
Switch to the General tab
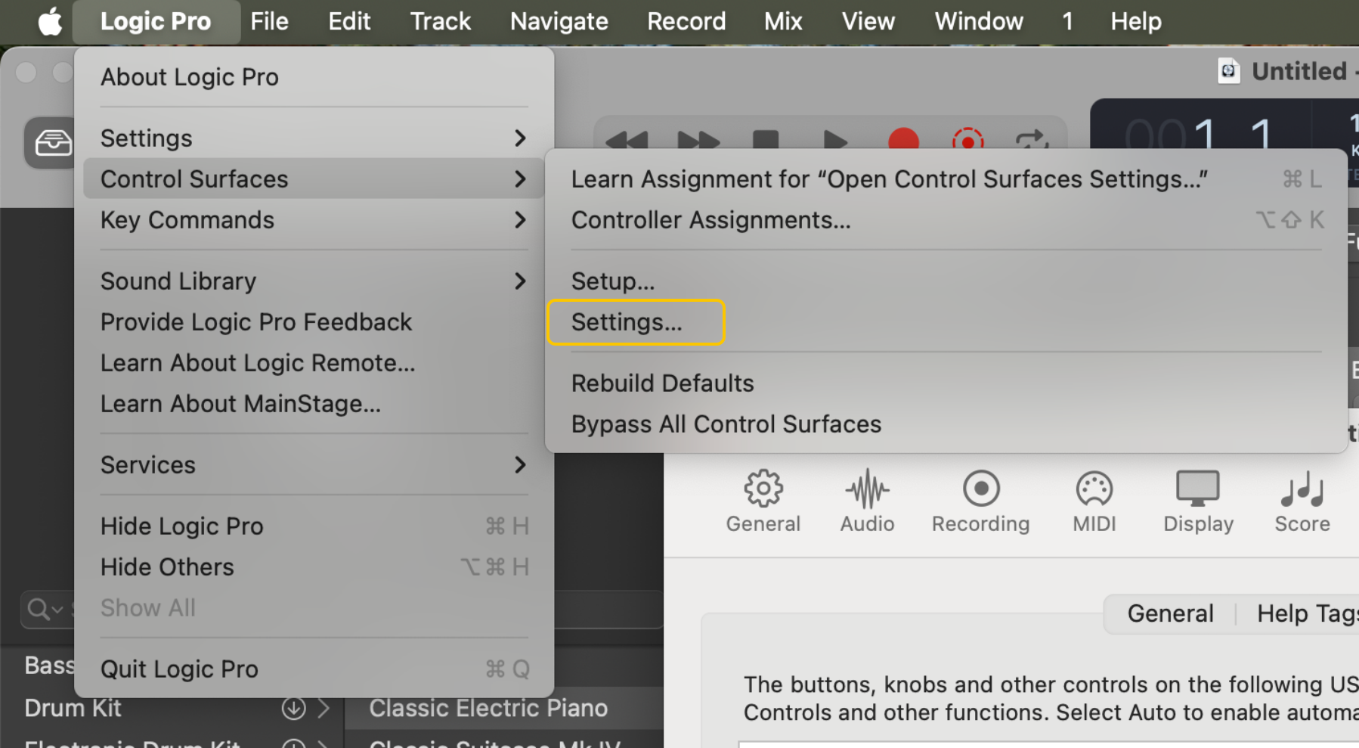point(1170,613)
